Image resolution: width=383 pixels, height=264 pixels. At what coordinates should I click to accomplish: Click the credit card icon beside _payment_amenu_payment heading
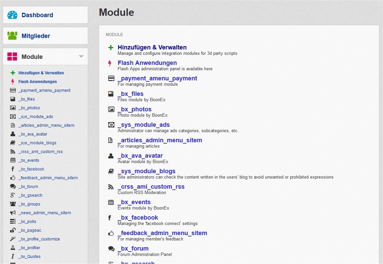(x=111, y=78)
